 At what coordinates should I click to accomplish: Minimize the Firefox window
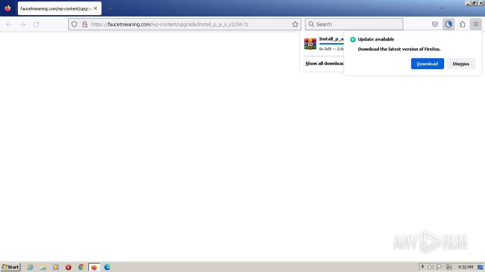click(x=468, y=3)
